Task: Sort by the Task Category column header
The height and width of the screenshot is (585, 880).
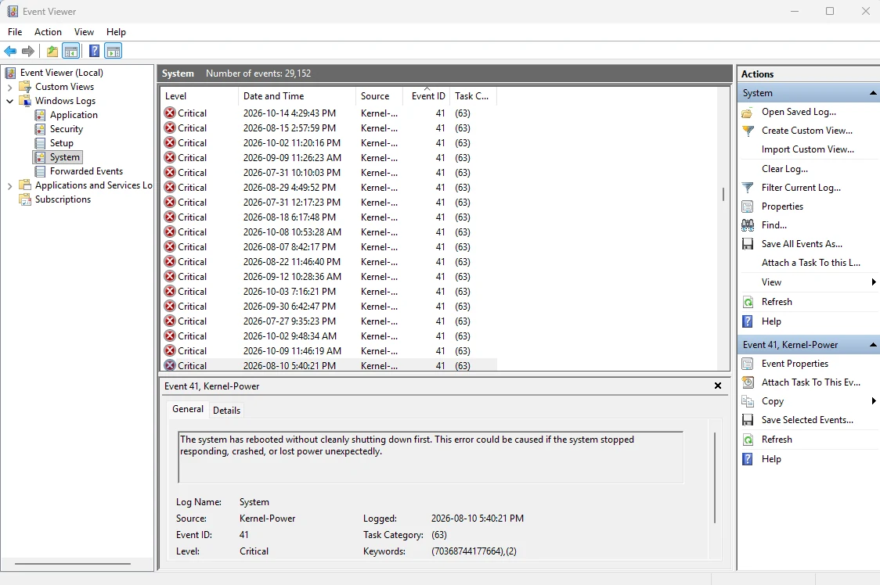Action: 474,96
